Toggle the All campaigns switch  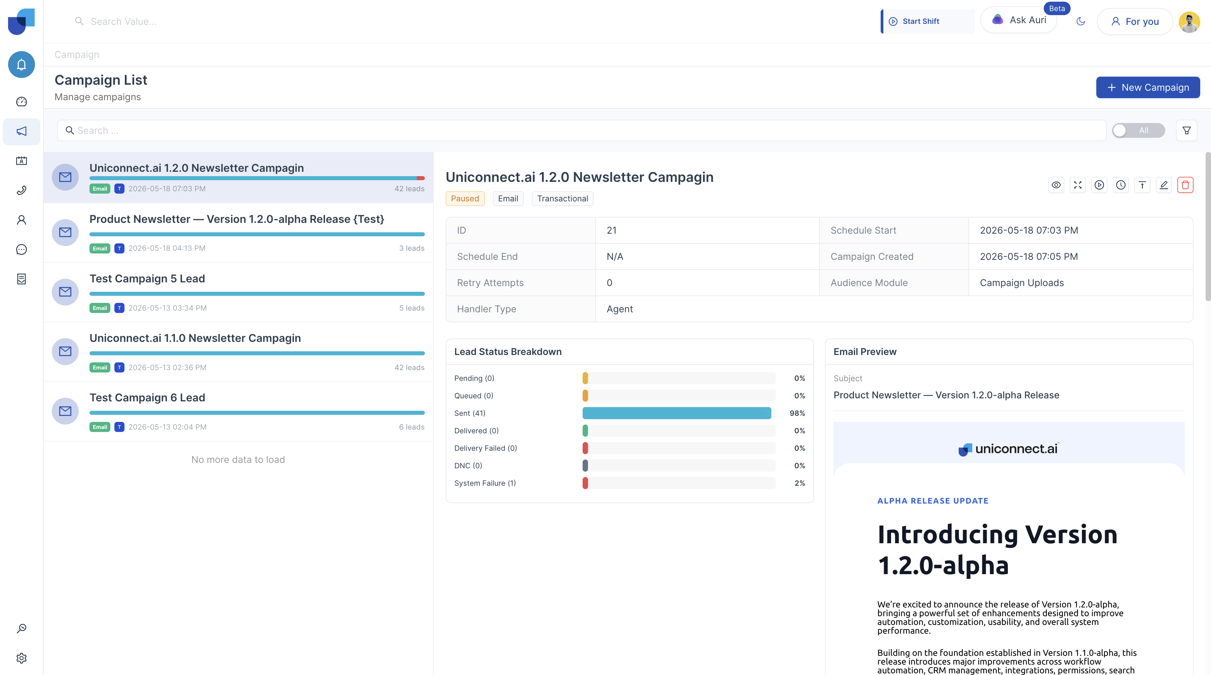pos(1138,130)
